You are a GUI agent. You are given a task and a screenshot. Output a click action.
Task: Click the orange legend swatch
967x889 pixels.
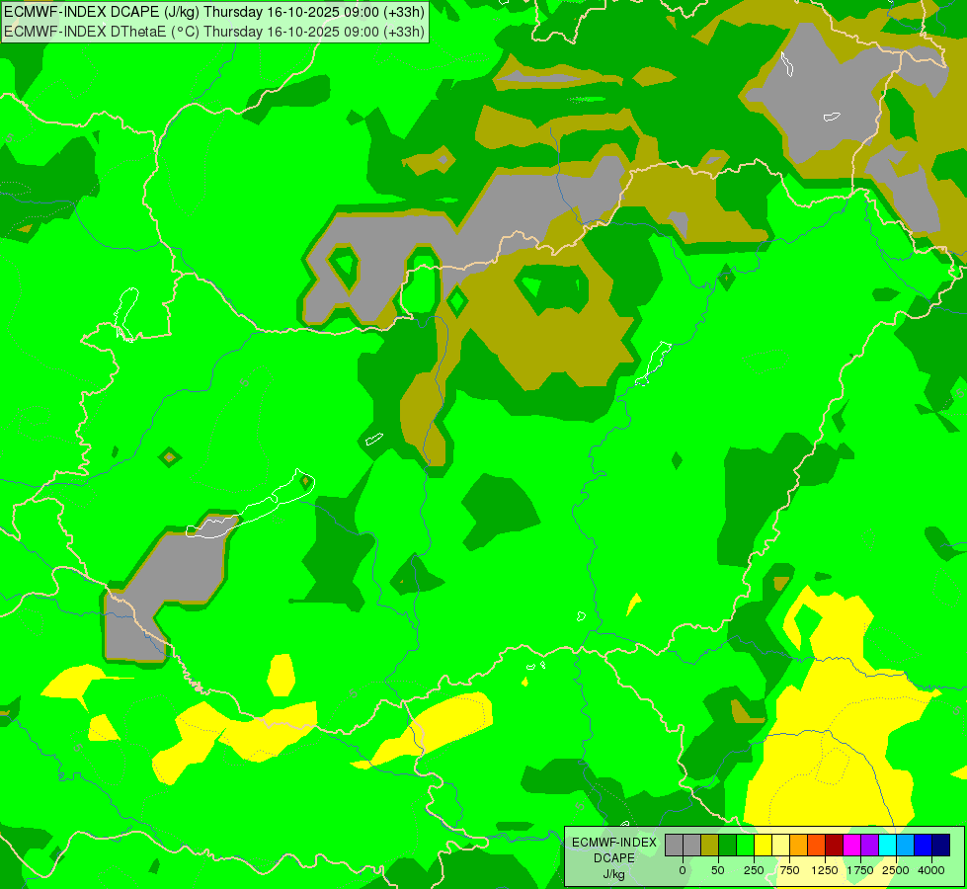(x=799, y=846)
